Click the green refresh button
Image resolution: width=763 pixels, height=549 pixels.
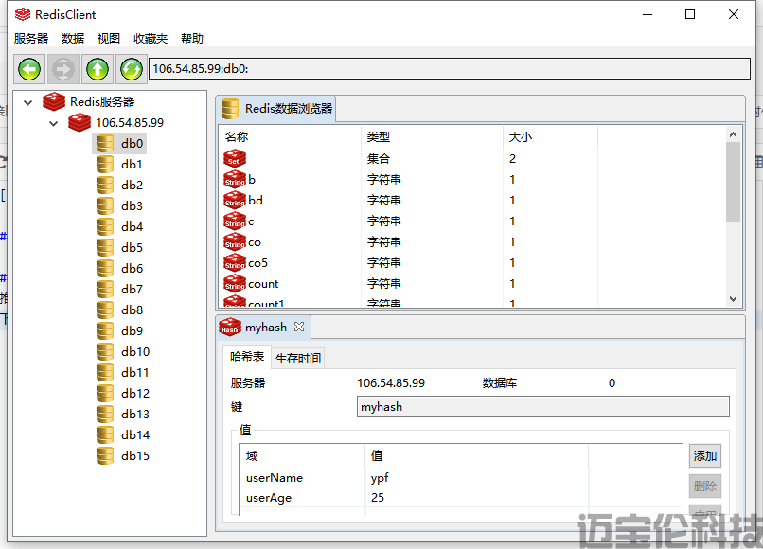pyautogui.click(x=132, y=69)
